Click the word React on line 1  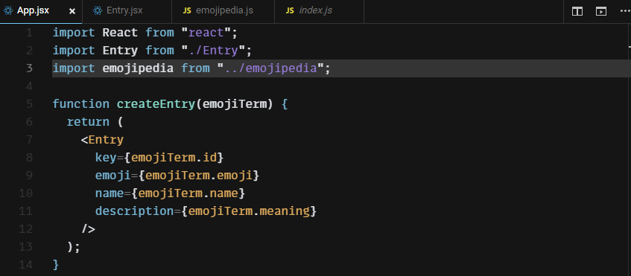click(x=120, y=33)
